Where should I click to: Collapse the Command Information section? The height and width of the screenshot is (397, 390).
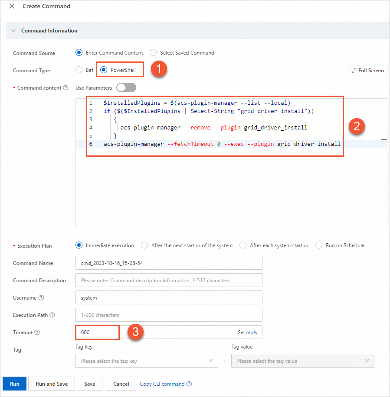pyautogui.click(x=13, y=31)
